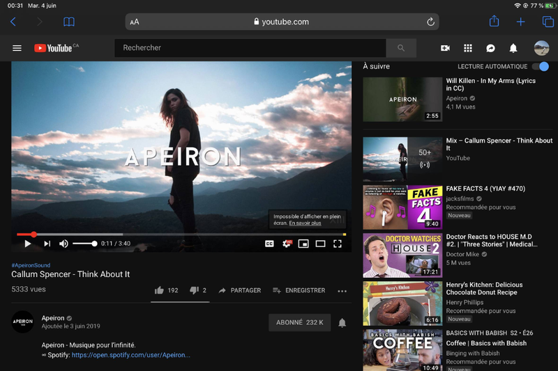Toggle channel notification bell by Abonné
The height and width of the screenshot is (371, 558).
(x=342, y=323)
